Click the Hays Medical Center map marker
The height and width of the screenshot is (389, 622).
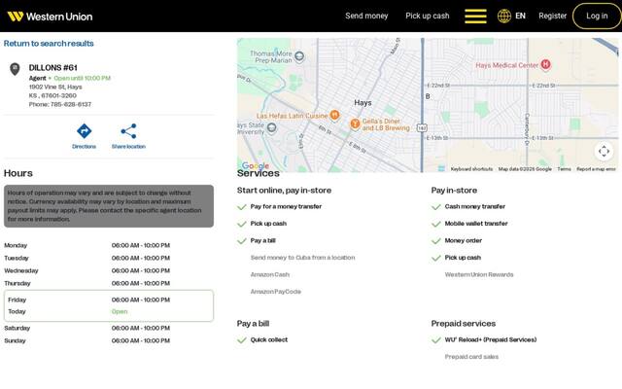pos(546,64)
